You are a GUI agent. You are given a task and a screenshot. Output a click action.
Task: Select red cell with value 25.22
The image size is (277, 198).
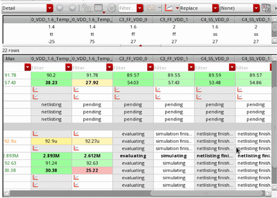[x=92, y=170]
